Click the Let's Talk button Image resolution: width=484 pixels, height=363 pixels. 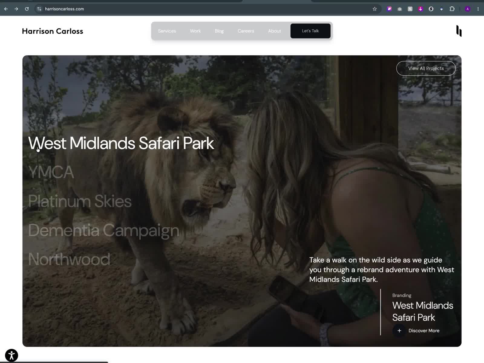[x=310, y=31]
